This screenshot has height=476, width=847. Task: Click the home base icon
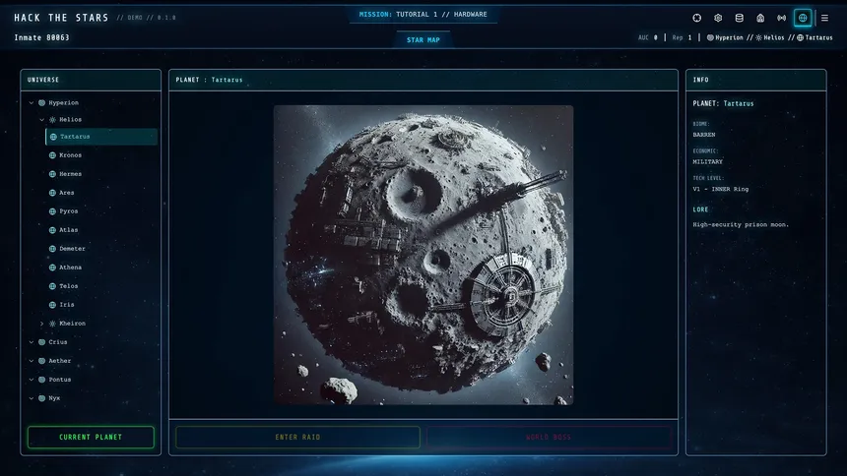tap(760, 18)
